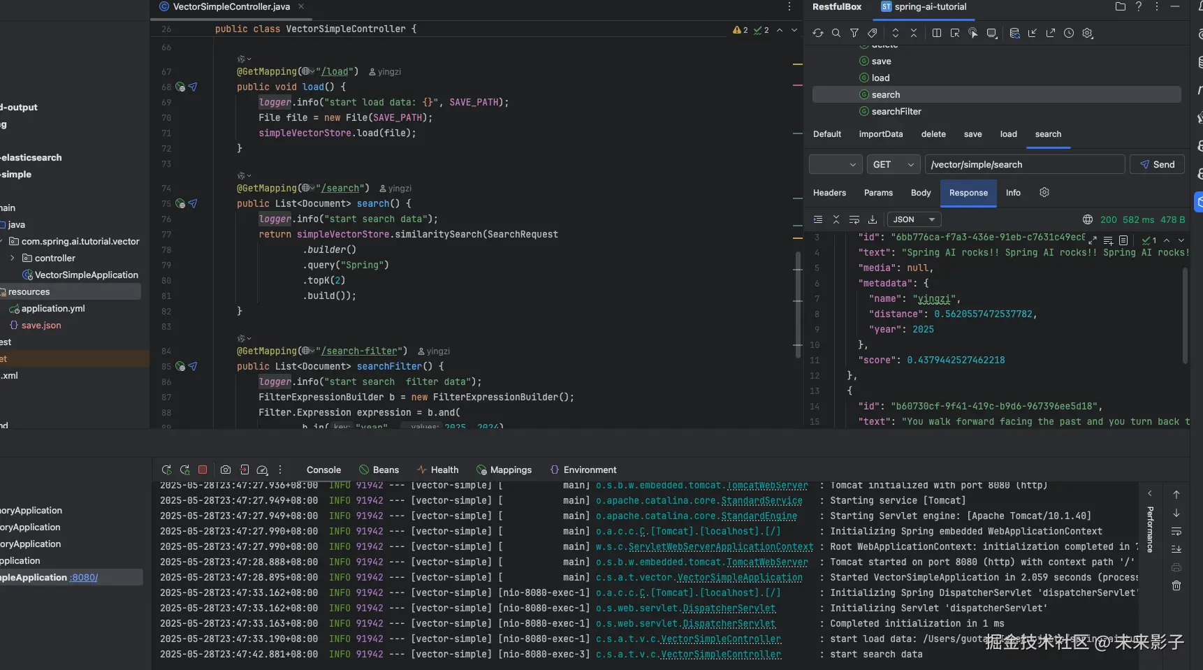Stop the running application with red square
Screen dimensions: 1203x670
tap(203, 470)
